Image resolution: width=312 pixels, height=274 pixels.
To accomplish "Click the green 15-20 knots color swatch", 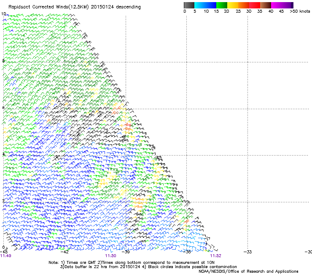I will point(222,5).
